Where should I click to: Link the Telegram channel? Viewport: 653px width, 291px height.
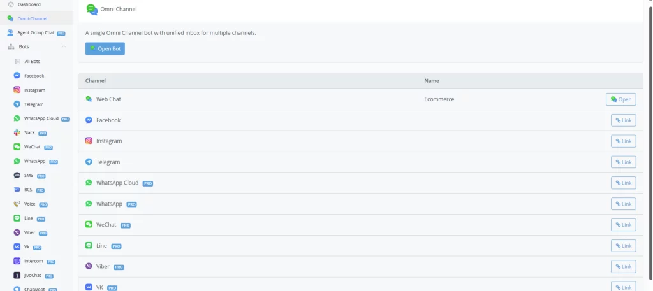tap(624, 162)
